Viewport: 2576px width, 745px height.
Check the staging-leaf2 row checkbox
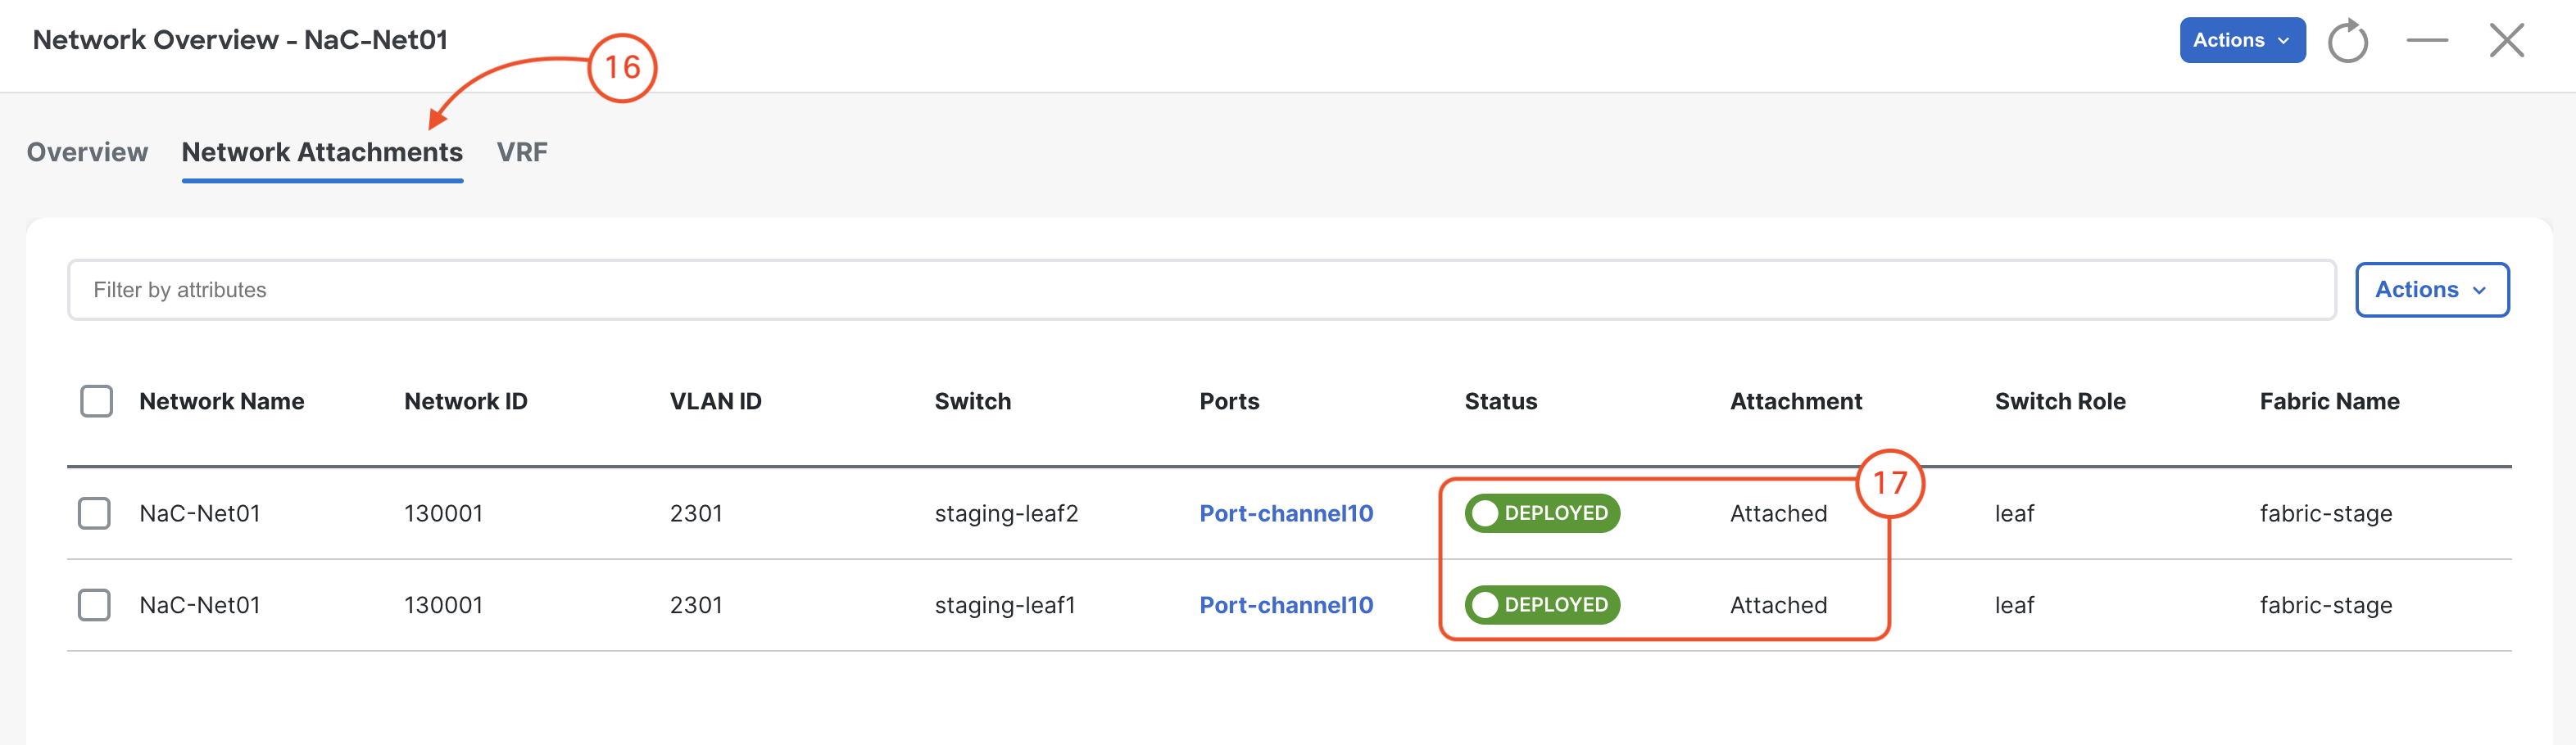(x=95, y=513)
